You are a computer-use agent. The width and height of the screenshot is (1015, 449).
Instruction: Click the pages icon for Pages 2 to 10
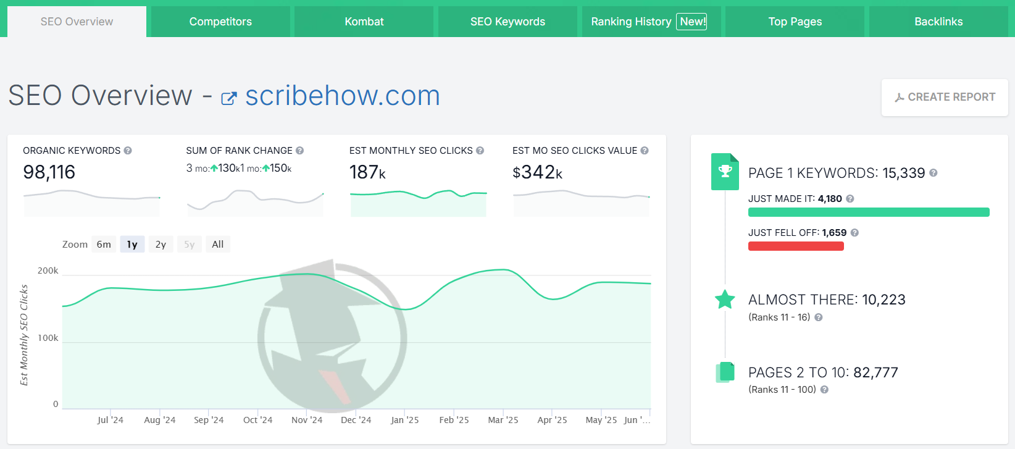pyautogui.click(x=725, y=372)
